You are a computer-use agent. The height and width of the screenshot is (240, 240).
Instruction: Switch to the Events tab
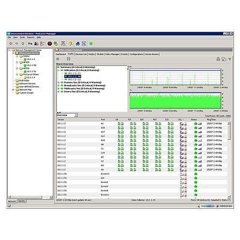pyautogui.click(x=124, y=54)
